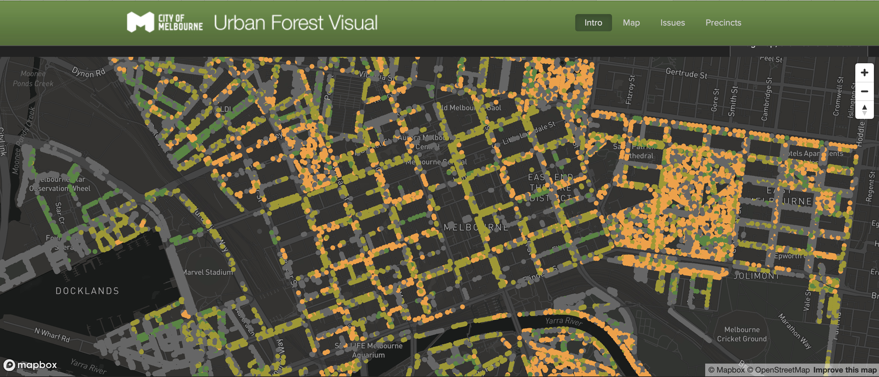879x377 pixels.
Task: Click the Mapbox logo
Action: [30, 365]
